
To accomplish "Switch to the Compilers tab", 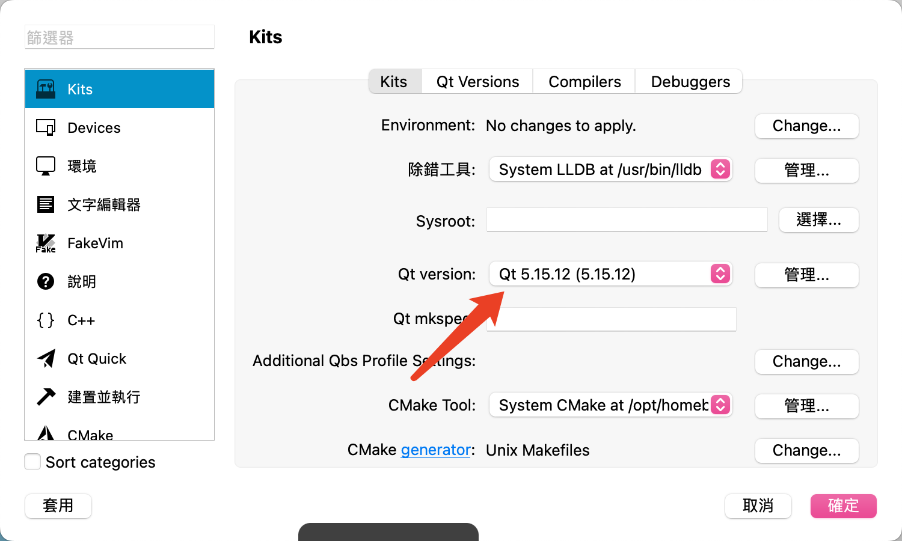I will click(584, 82).
